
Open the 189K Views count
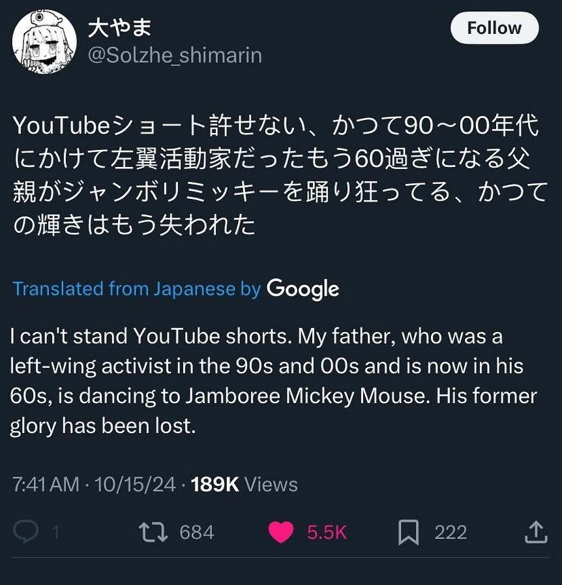(x=244, y=485)
